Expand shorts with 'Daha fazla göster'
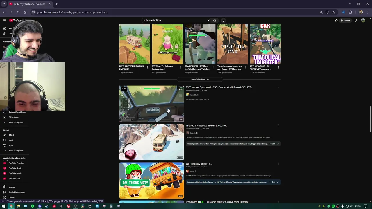Image resolution: width=372 pixels, height=209 pixels. (x=200, y=79)
